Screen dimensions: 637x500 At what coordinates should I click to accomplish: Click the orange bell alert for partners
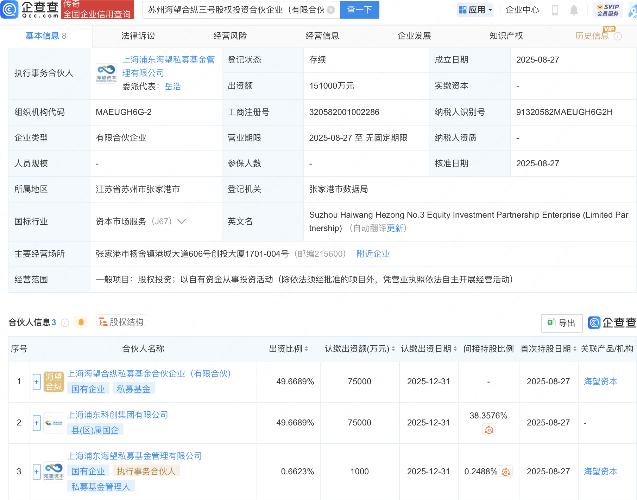point(81,322)
